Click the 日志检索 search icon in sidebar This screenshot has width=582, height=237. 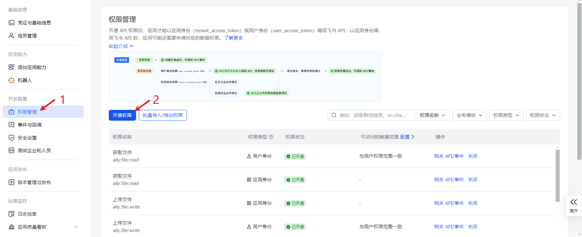pos(11,214)
